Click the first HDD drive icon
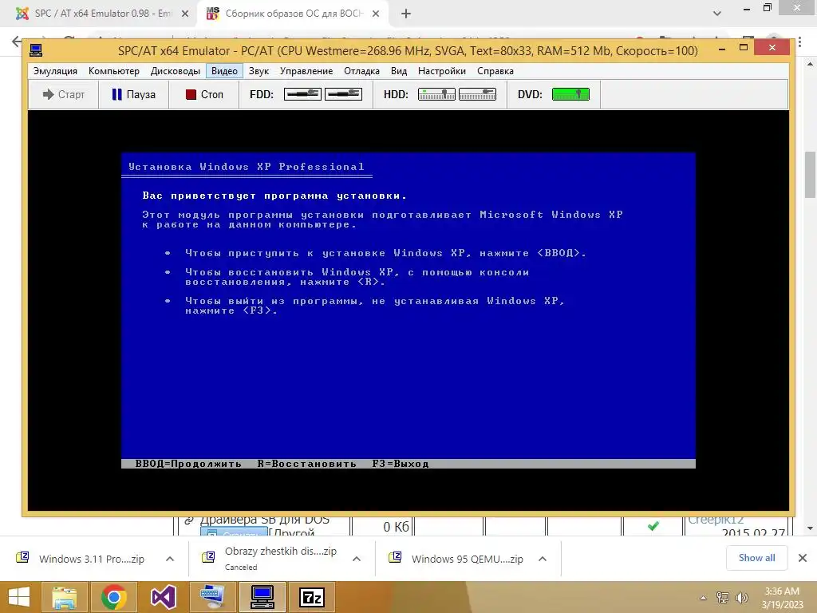The image size is (817, 613). tap(436, 94)
